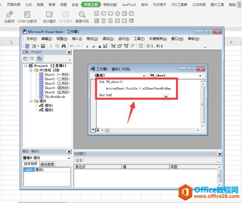Switch to 特色功能 ribbon tab
Image resolution: width=242 pixels, height=203 pixels.
click(110, 5)
